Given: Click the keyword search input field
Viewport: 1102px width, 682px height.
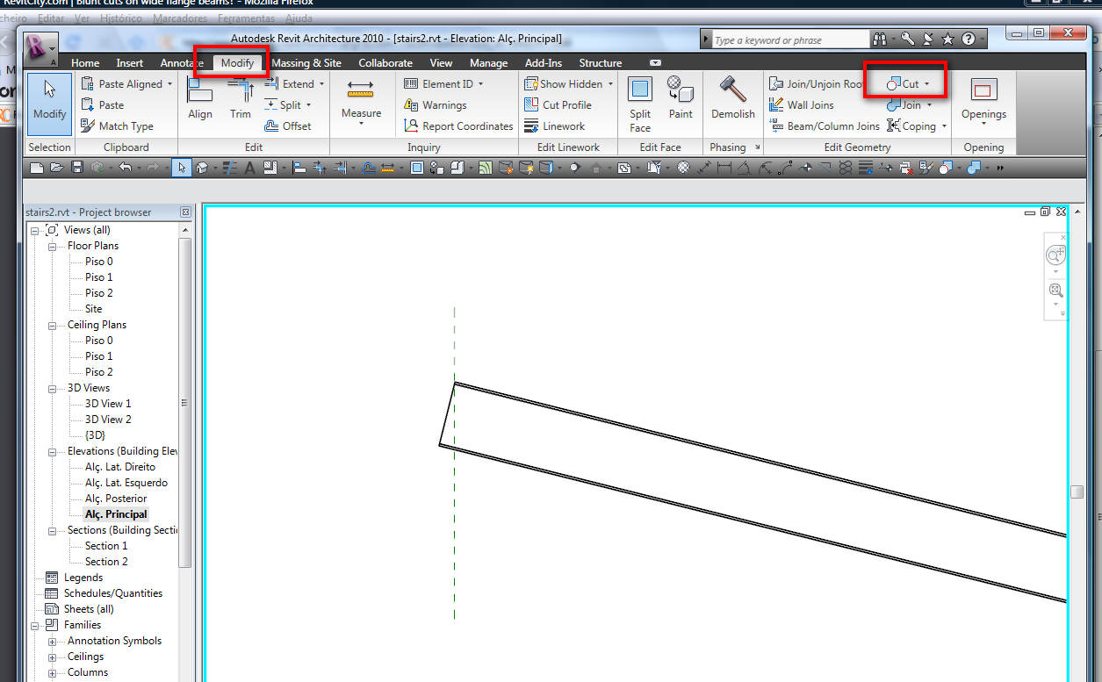Looking at the screenshot, I should [789, 39].
